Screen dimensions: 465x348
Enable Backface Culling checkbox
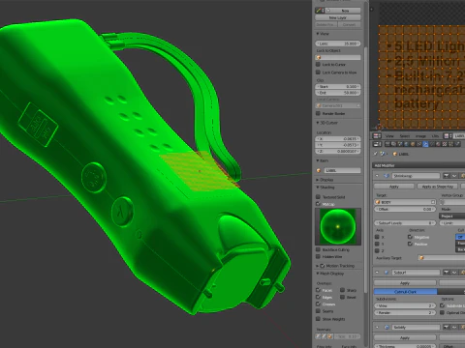click(318, 249)
